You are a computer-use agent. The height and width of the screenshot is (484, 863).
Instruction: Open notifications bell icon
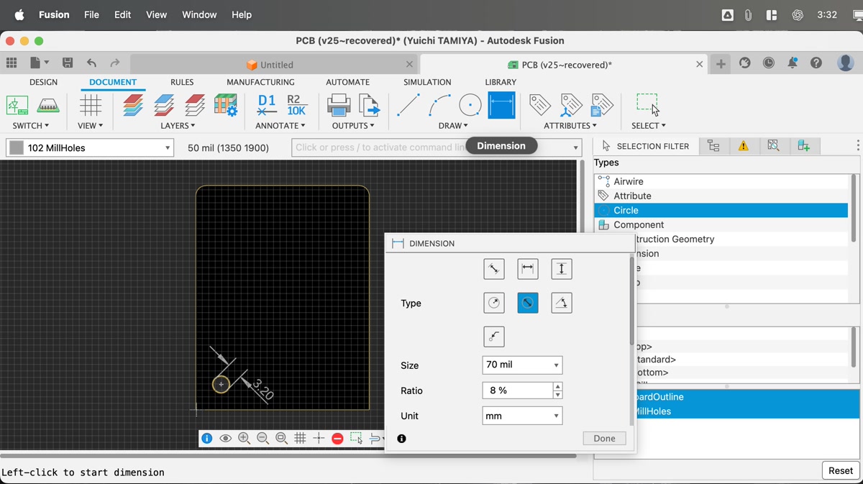793,63
